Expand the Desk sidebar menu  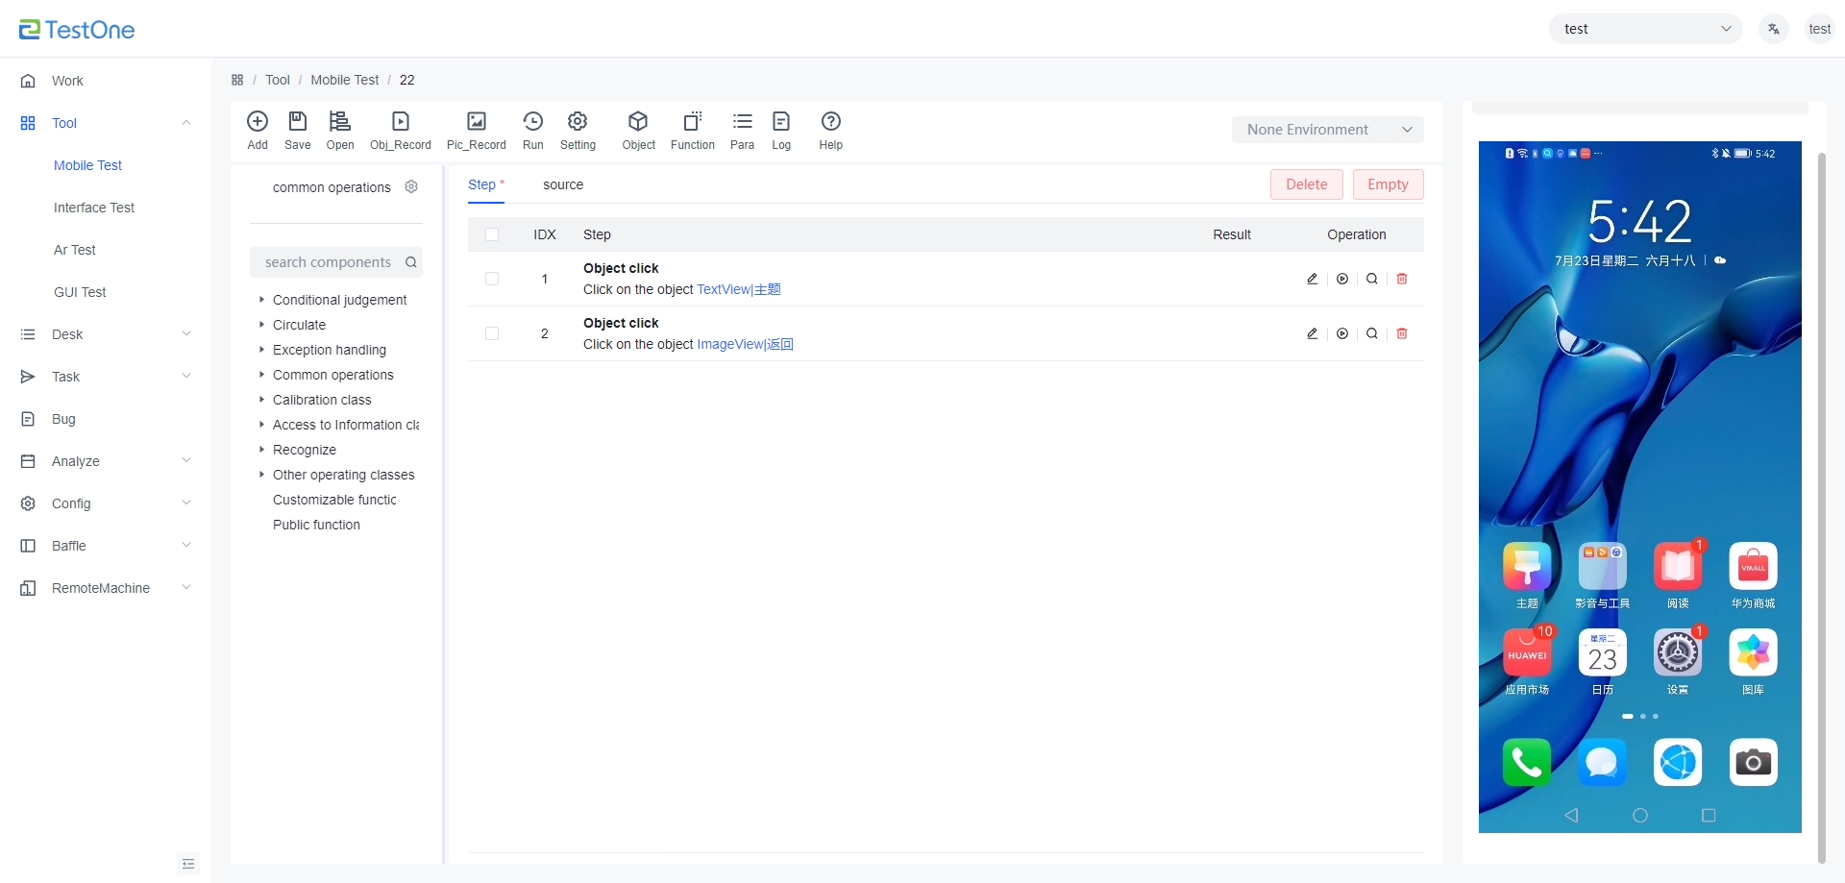coord(106,334)
